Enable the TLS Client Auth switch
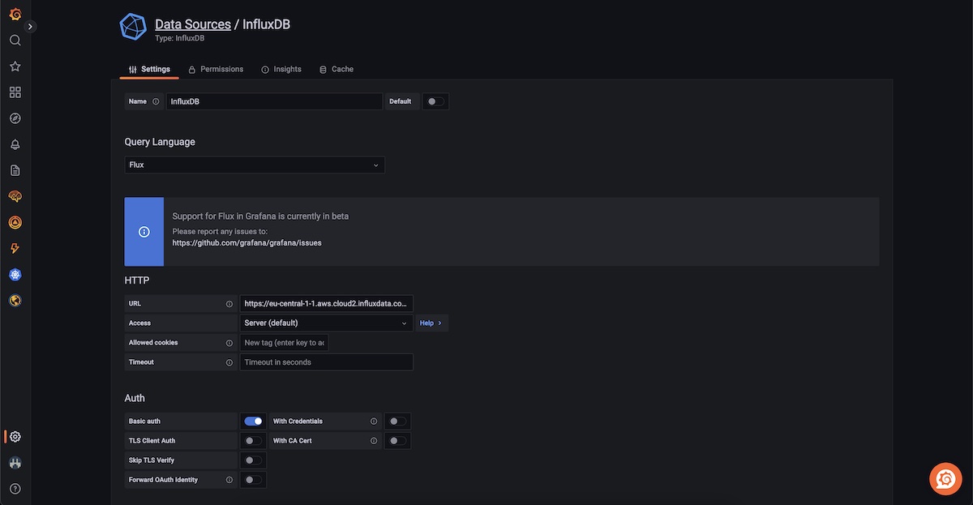 [x=253, y=441]
